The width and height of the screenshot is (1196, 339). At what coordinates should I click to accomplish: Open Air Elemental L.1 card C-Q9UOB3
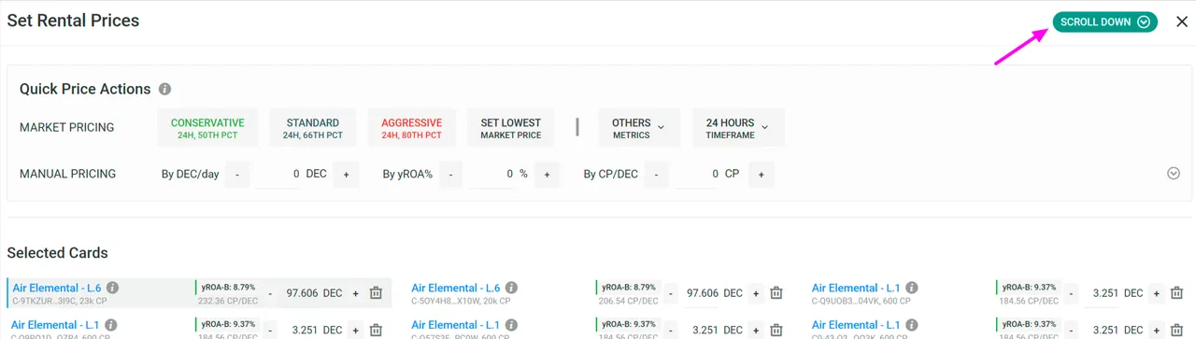pos(856,288)
